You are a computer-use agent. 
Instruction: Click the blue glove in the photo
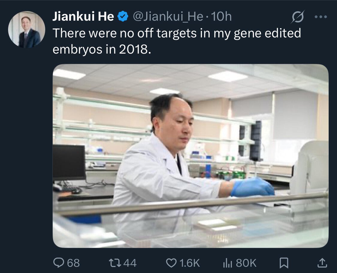253,187
